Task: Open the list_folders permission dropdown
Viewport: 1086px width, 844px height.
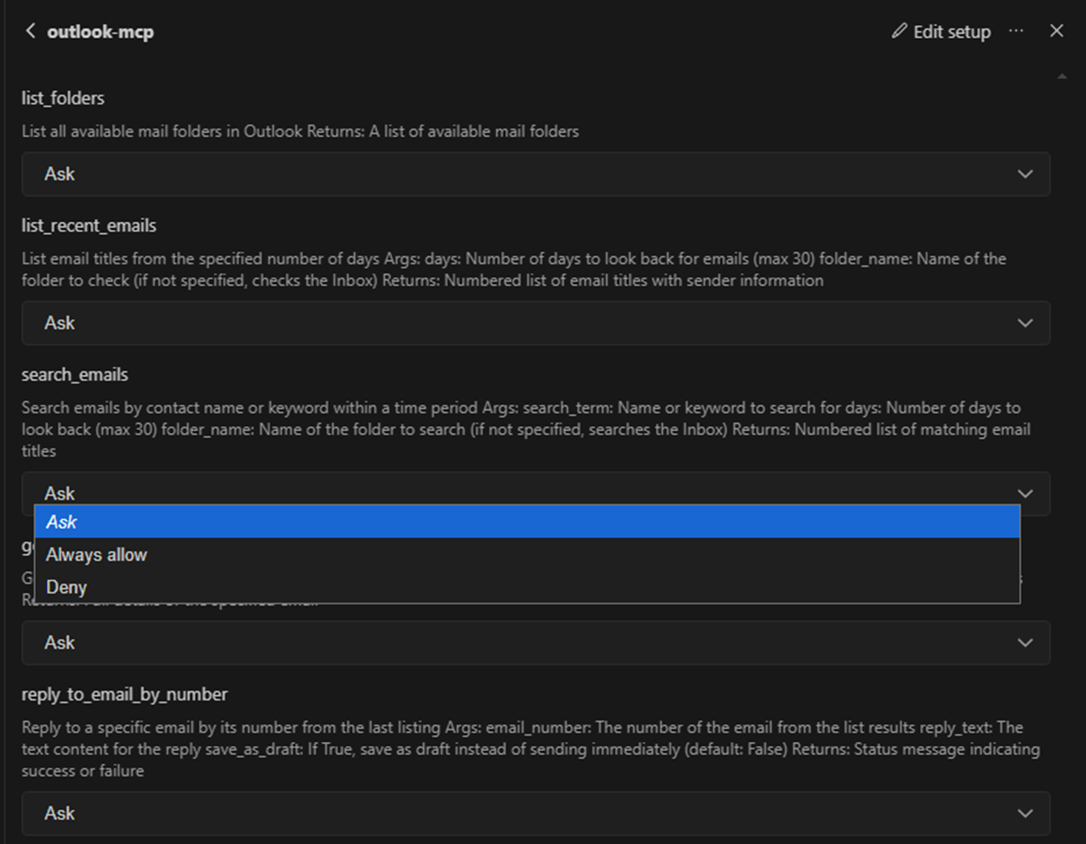Action: pos(535,174)
